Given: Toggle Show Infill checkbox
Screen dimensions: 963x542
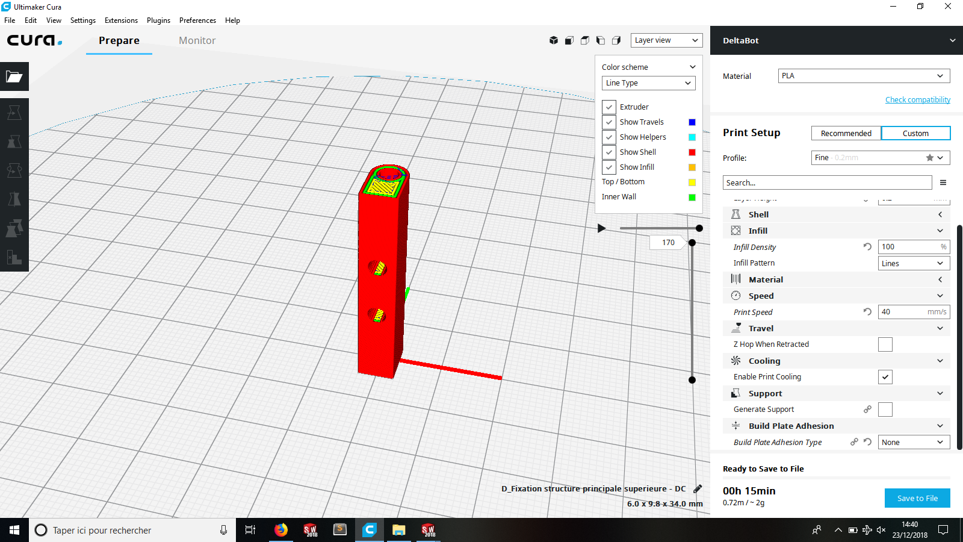Looking at the screenshot, I should click(609, 167).
